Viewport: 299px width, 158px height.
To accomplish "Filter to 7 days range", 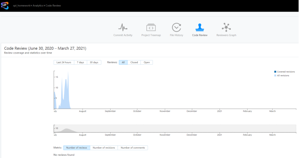I will coord(80,62).
